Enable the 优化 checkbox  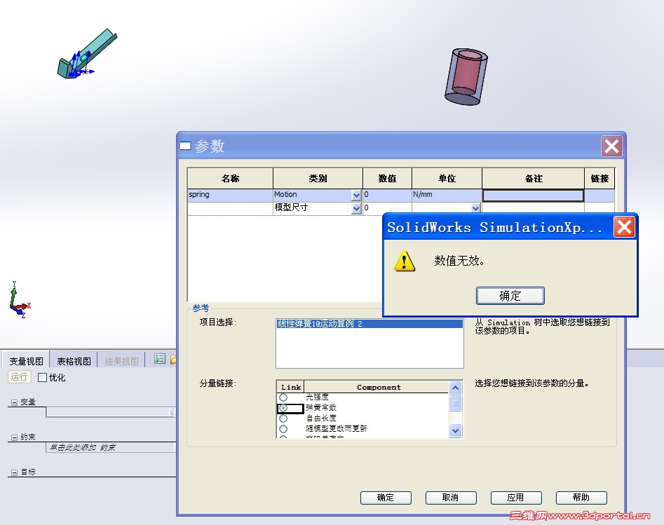pos(42,377)
